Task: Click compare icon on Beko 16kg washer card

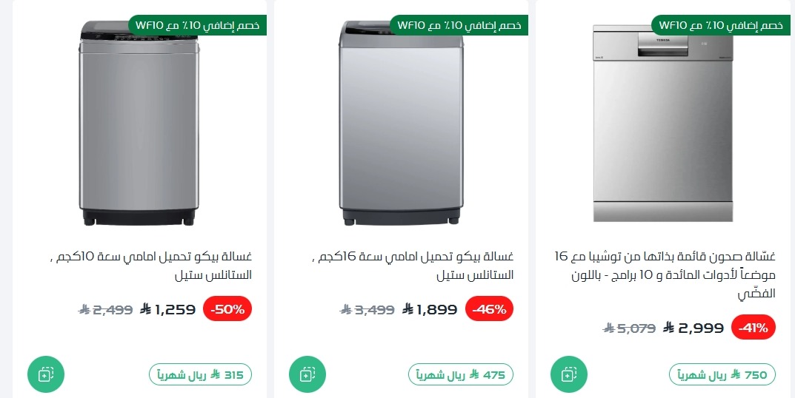Action: 307,374
